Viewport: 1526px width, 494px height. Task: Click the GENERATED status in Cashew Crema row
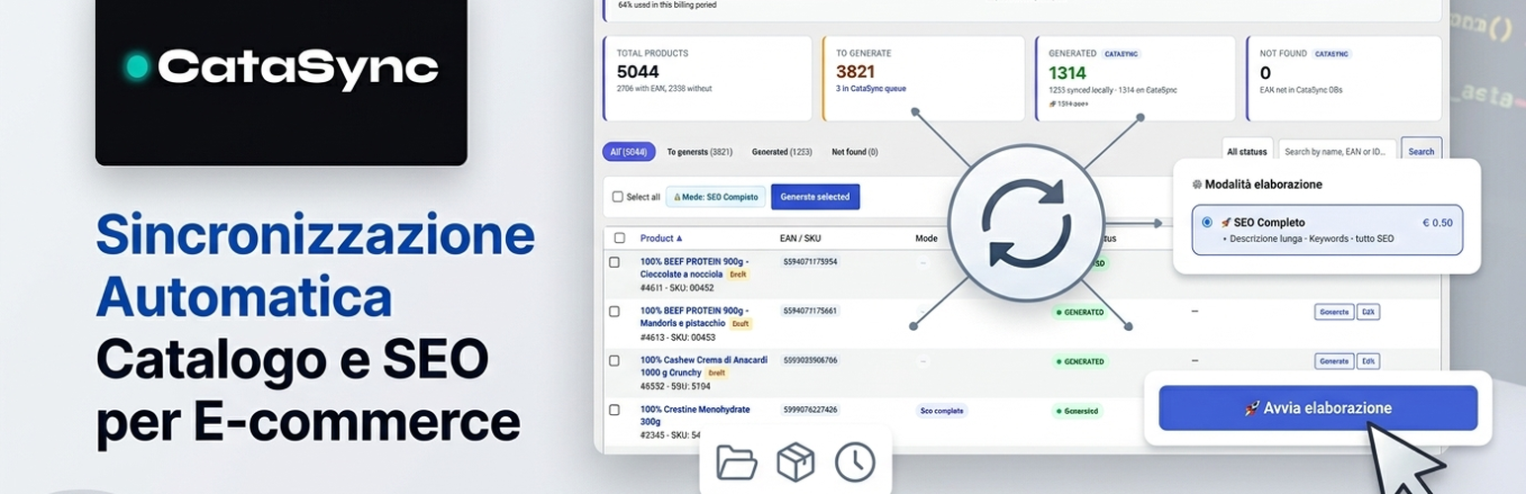click(x=1079, y=362)
